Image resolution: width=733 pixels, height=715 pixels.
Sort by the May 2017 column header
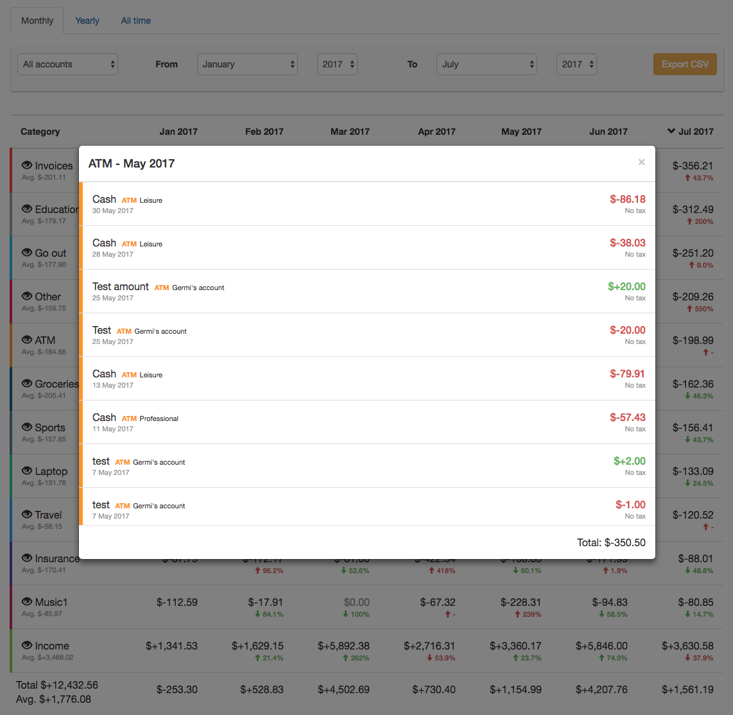coord(521,132)
